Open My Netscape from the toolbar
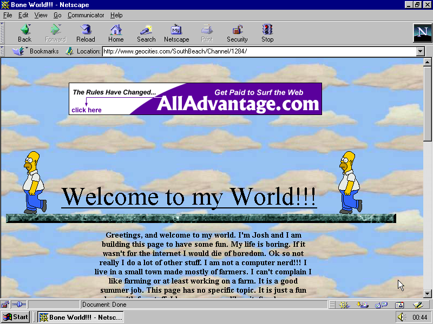The height and width of the screenshot is (324, 433). coord(176,33)
